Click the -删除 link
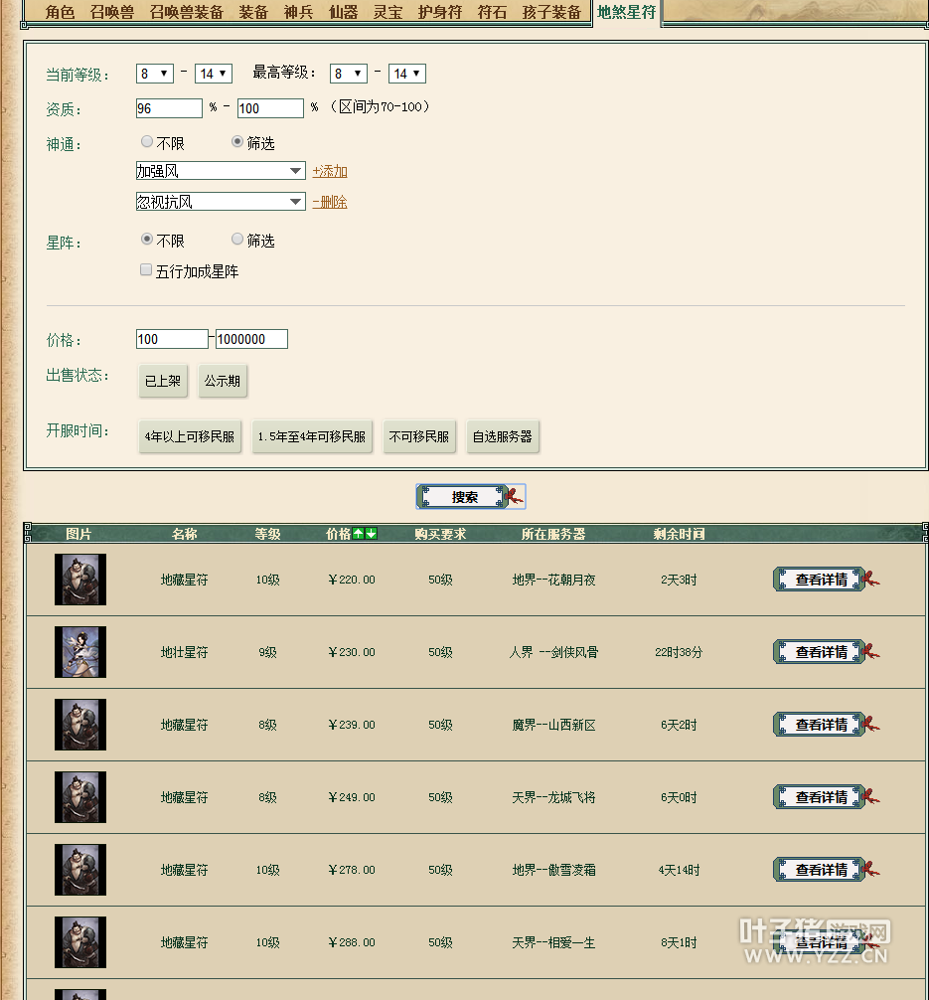 tap(330, 203)
